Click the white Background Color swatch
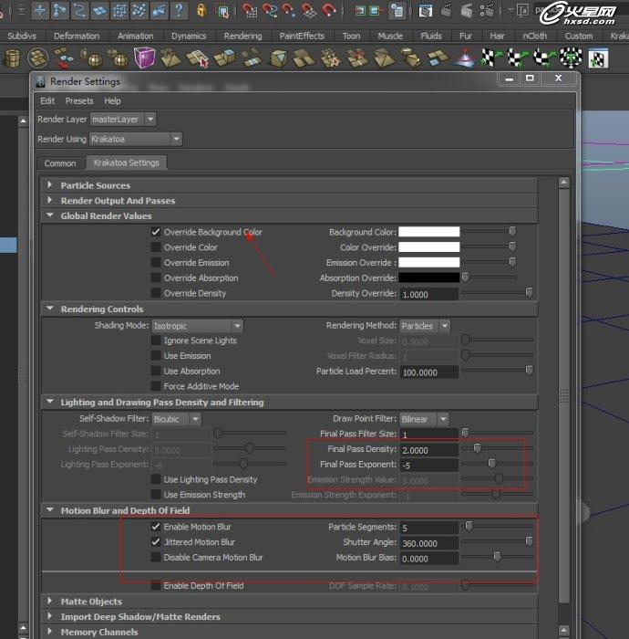The height and width of the screenshot is (639, 629). tap(428, 232)
